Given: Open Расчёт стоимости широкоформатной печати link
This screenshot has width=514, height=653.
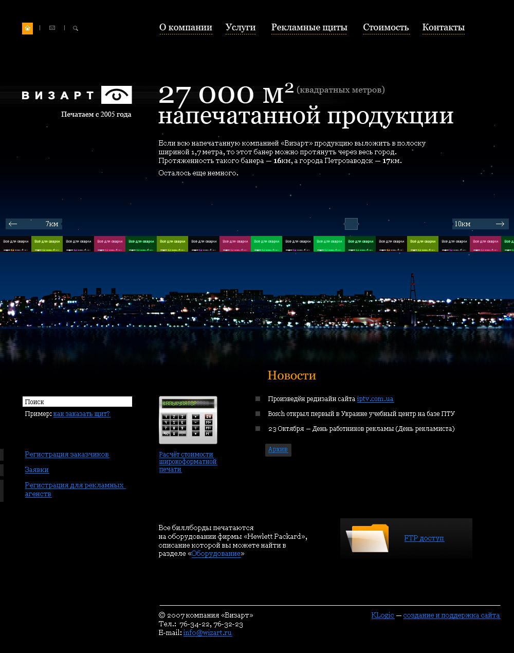Looking at the screenshot, I should (188, 462).
